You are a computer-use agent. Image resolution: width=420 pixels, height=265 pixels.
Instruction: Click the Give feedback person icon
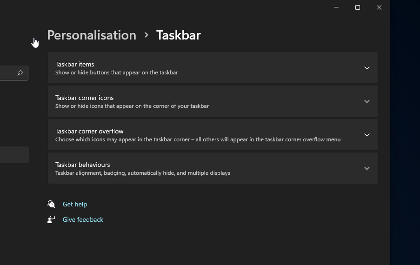click(51, 219)
